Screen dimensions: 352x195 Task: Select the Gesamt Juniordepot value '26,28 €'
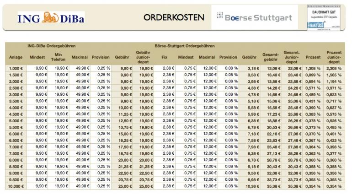click(x=295, y=121)
